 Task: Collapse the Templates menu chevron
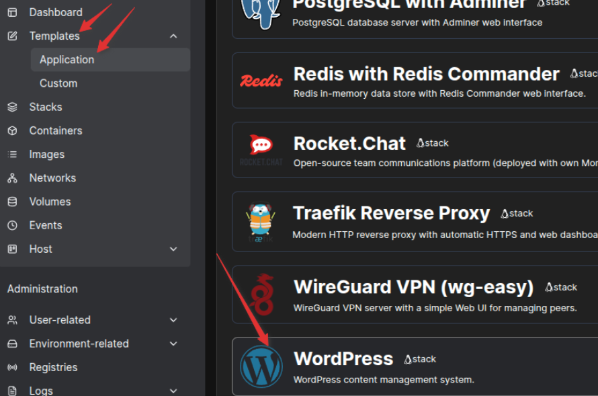click(173, 36)
